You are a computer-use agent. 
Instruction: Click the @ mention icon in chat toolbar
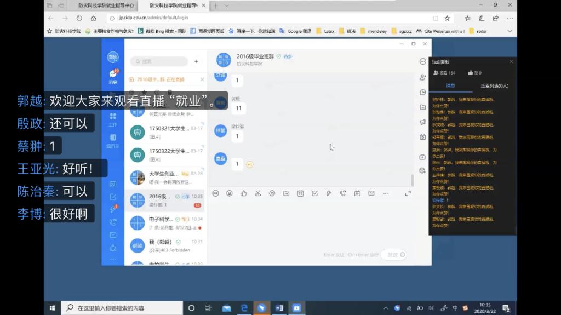point(272,193)
